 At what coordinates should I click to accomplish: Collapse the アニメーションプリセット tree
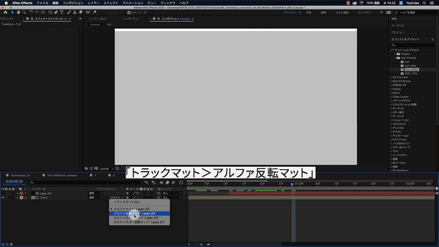click(391, 50)
